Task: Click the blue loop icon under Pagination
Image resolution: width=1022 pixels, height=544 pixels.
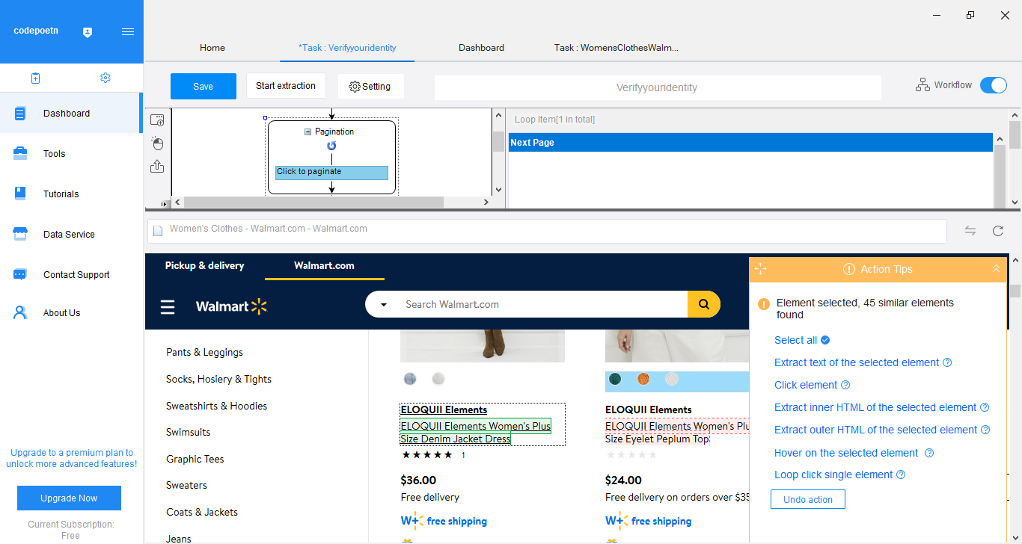Action: (x=331, y=146)
